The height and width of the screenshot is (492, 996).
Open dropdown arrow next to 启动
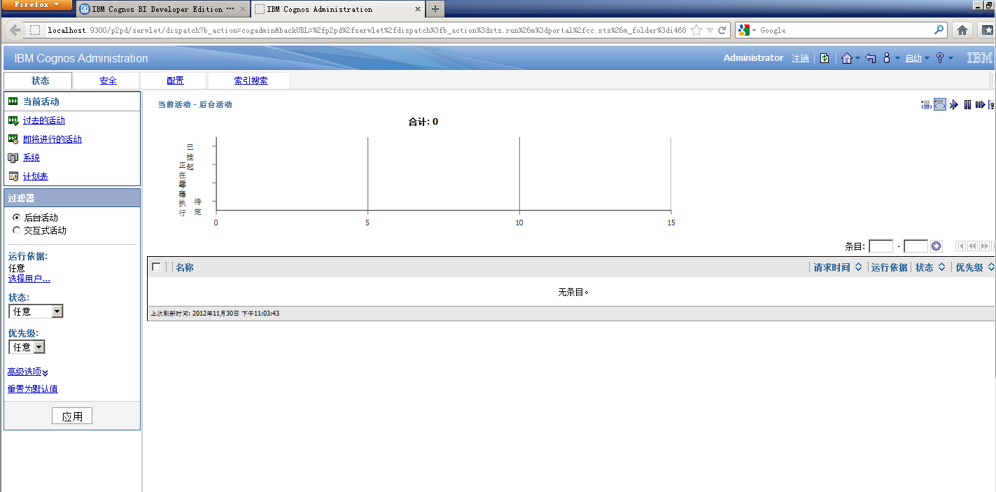927,59
